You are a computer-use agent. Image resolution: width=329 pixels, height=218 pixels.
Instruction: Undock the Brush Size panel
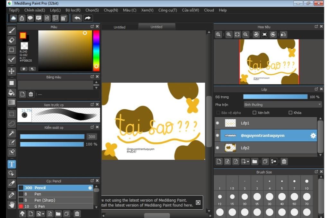316,172
